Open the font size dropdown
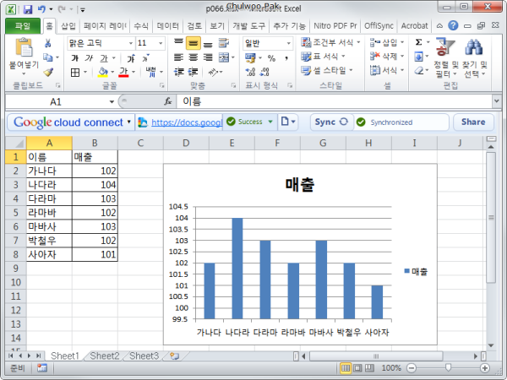Viewport: 507px width, 380px height. [x=161, y=43]
